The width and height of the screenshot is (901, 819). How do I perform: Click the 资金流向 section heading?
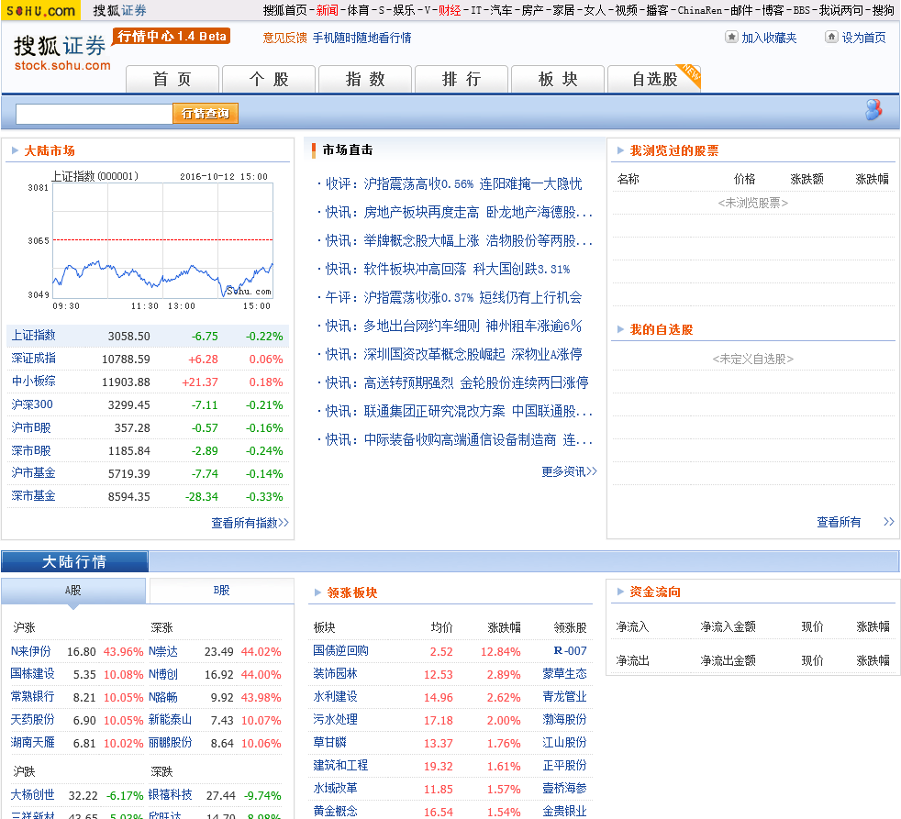click(655, 592)
